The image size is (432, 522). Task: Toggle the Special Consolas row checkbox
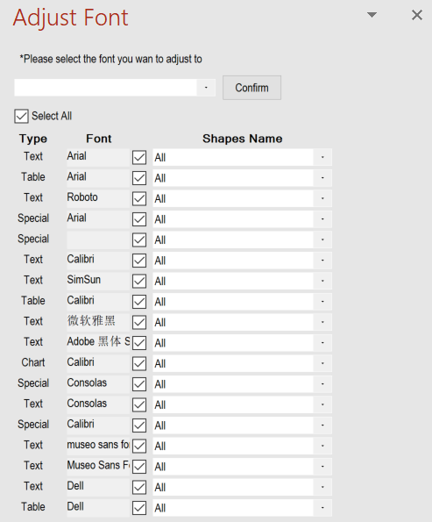[139, 384]
